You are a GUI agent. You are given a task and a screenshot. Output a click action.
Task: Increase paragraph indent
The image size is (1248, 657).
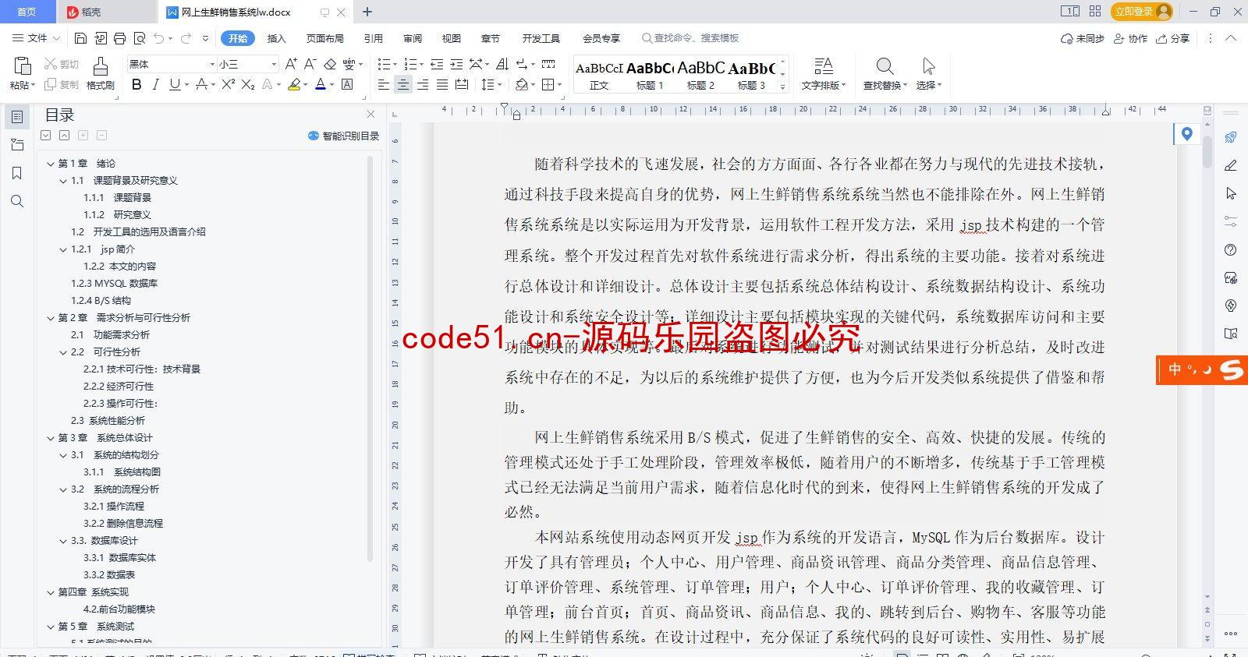pyautogui.click(x=456, y=64)
